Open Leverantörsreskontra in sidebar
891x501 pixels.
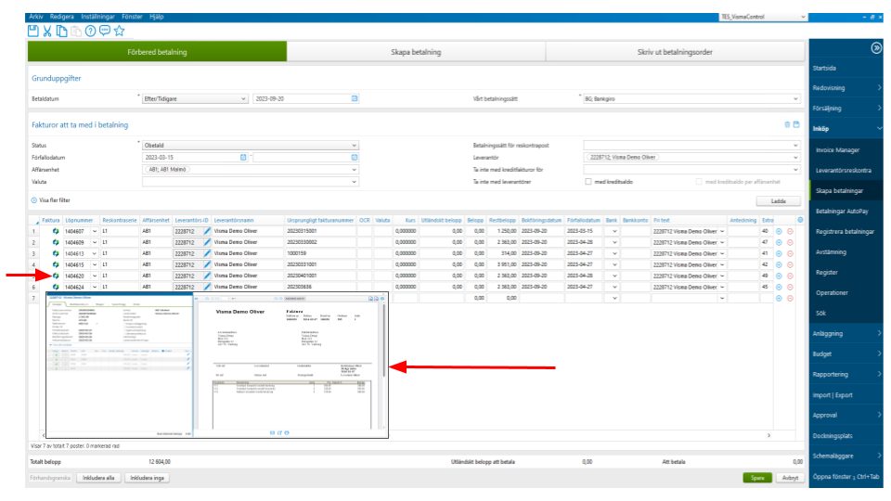pos(846,171)
